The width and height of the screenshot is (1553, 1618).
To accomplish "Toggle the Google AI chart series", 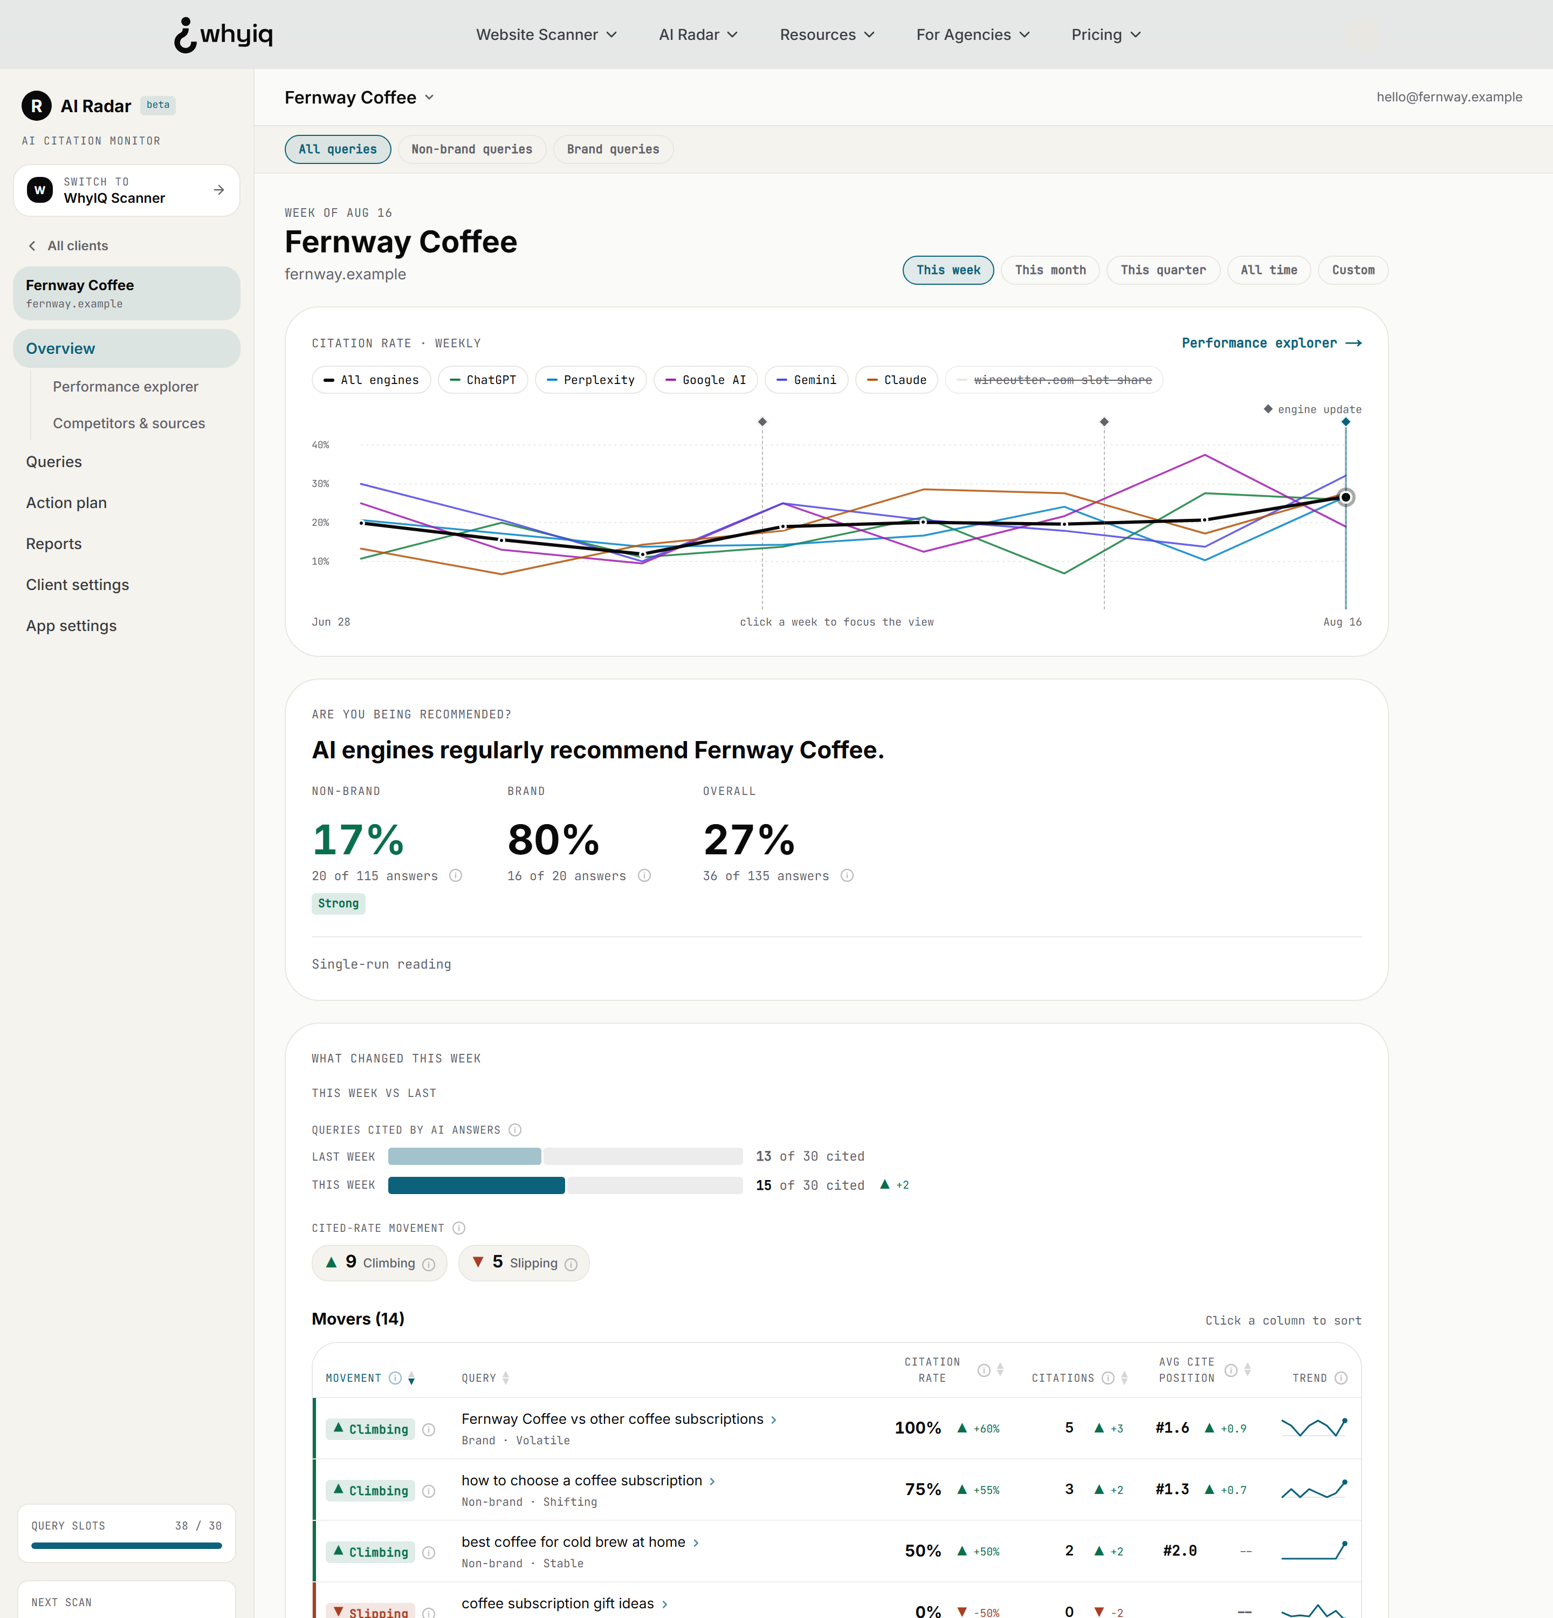I will (705, 380).
